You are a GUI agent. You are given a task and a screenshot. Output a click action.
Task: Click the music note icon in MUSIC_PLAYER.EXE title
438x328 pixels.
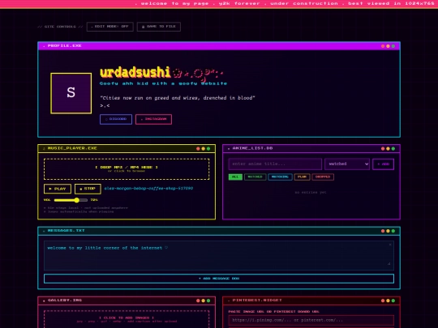coord(44,148)
